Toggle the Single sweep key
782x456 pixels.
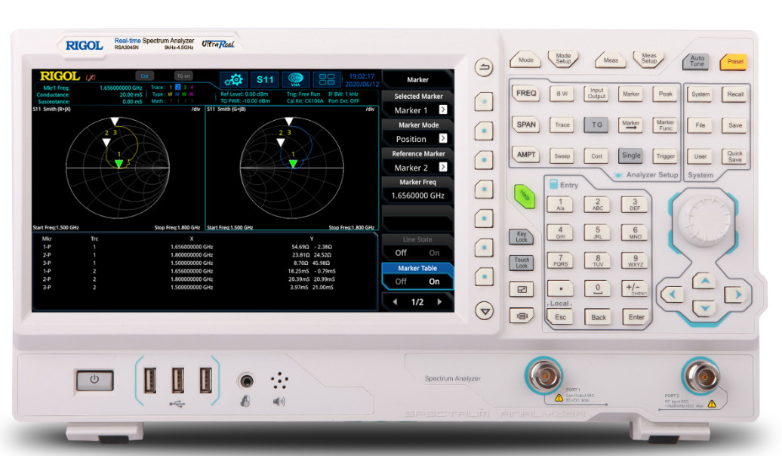[631, 156]
